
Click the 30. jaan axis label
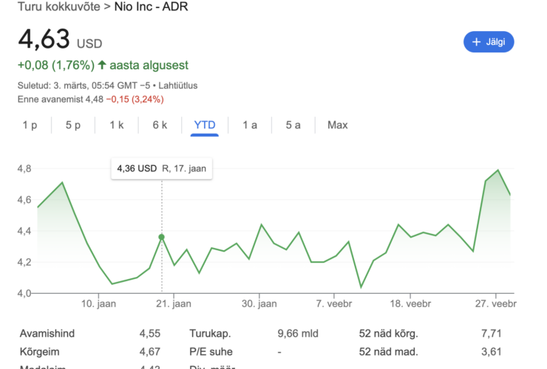tap(259, 304)
